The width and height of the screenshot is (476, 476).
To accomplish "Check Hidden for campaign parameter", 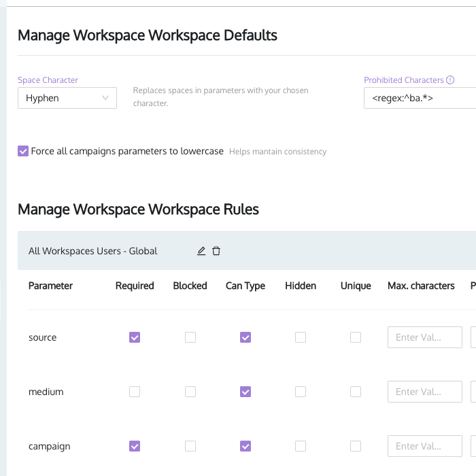I will pyautogui.click(x=301, y=446).
